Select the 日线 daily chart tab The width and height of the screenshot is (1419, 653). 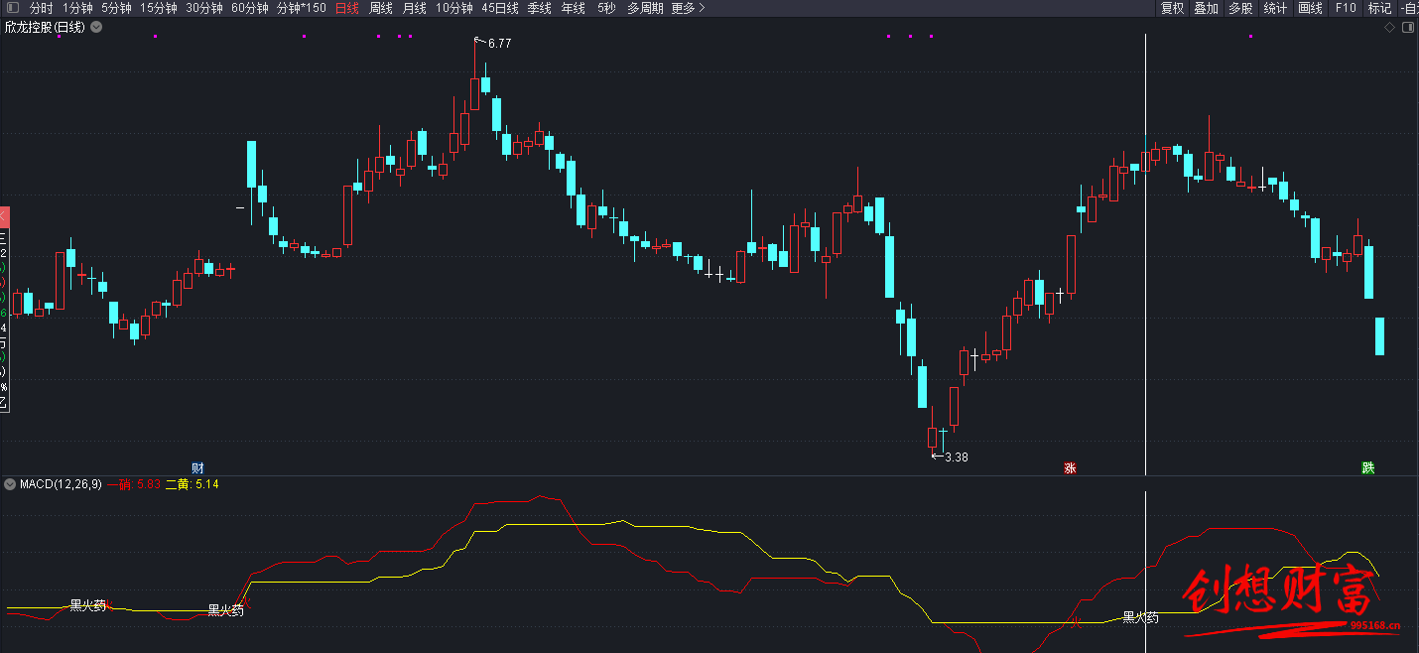pyautogui.click(x=347, y=8)
